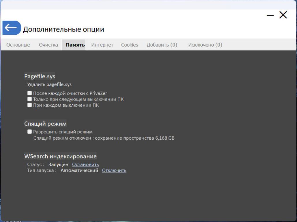Minimize the PrivaZer window

point(270,15)
